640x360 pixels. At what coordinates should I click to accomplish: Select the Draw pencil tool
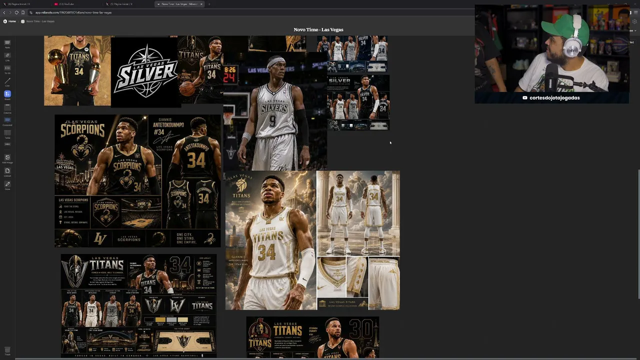coord(7,185)
